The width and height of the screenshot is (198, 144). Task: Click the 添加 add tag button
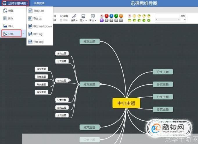click(x=183, y=16)
